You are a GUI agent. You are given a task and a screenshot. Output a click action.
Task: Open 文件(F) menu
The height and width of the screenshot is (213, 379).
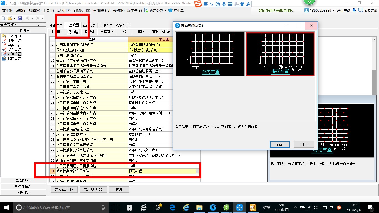[x=7, y=11]
